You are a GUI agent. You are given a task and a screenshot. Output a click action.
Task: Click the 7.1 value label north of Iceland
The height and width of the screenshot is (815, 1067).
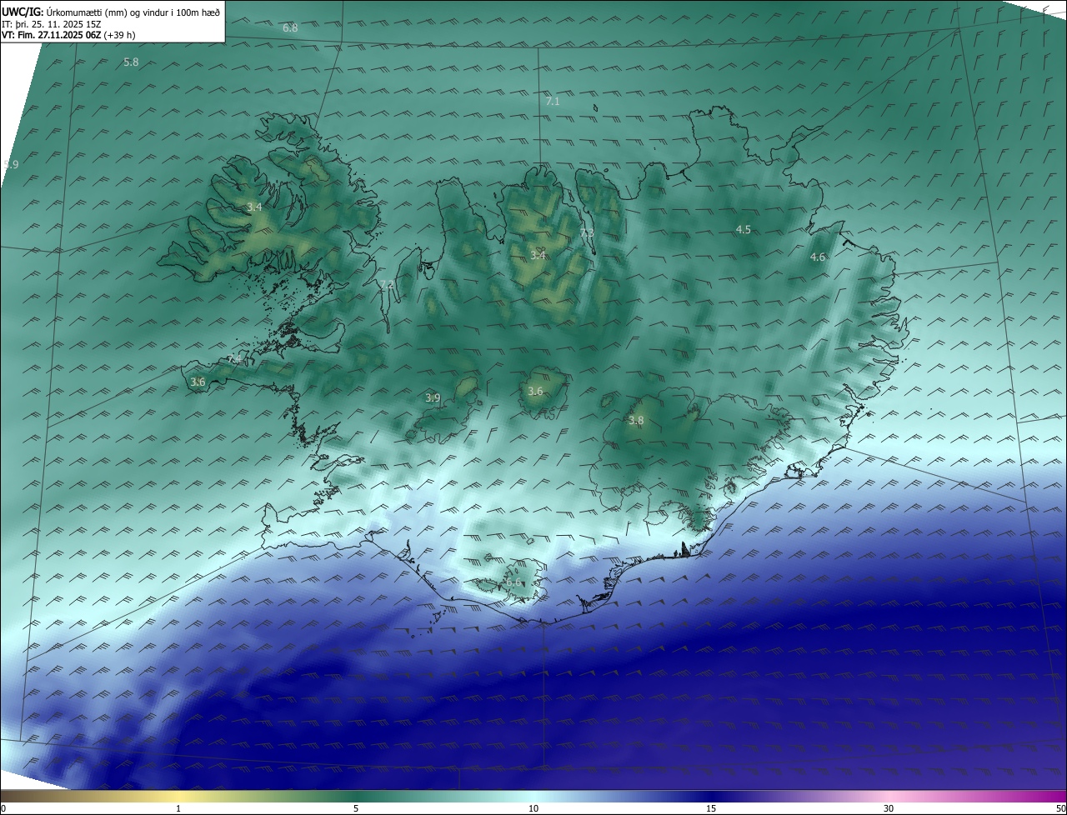click(553, 101)
